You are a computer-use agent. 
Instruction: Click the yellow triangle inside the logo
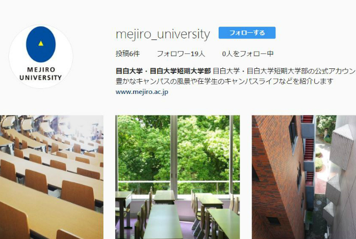pyautogui.click(x=41, y=43)
